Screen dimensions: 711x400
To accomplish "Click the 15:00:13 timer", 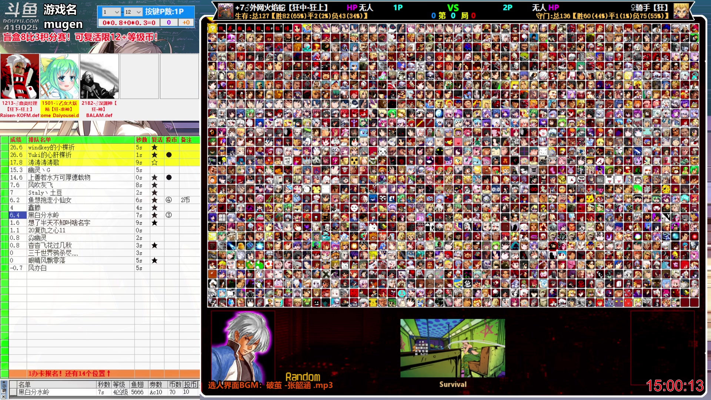I will 675,386.
